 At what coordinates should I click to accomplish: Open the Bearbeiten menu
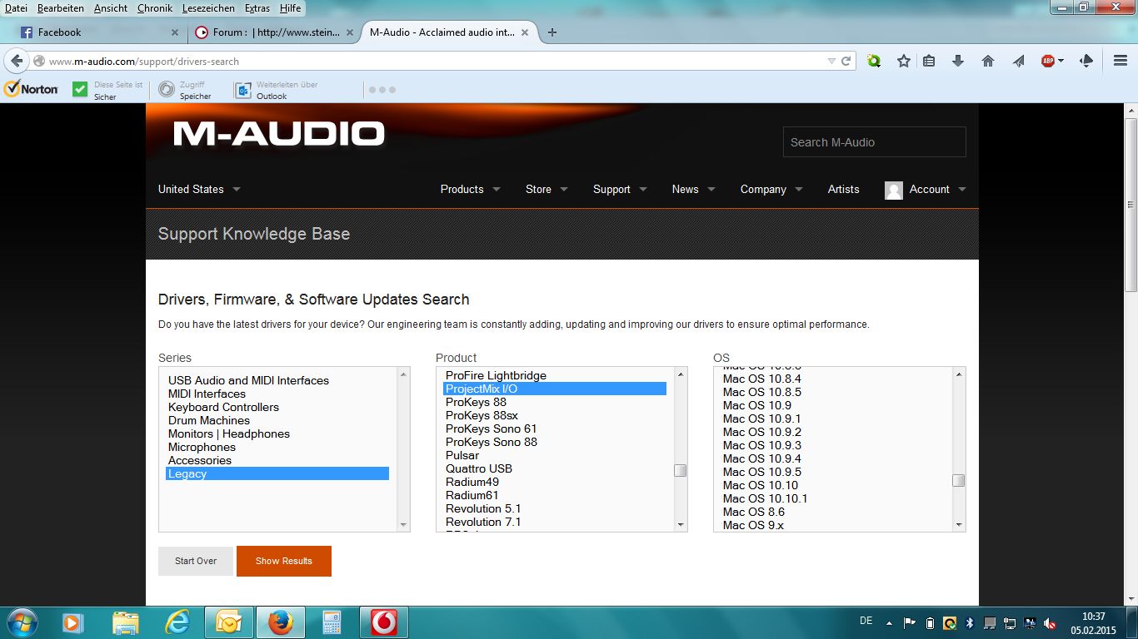click(x=61, y=8)
